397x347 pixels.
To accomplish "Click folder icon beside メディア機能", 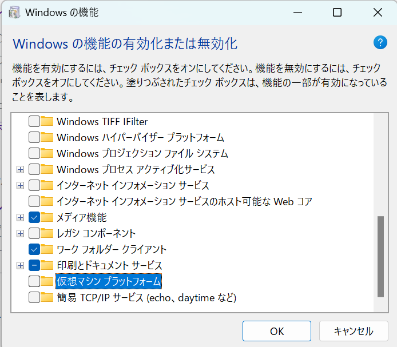I will tap(47, 217).
